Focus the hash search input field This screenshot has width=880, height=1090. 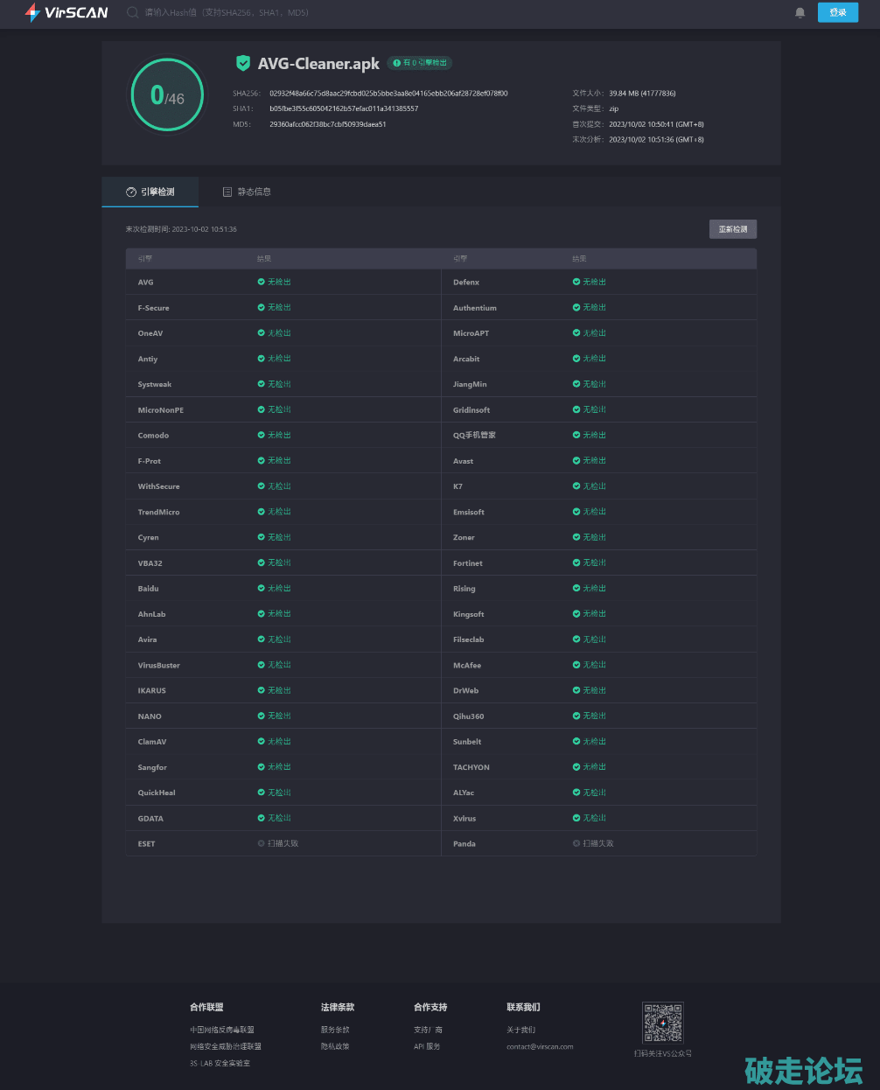(x=262, y=12)
